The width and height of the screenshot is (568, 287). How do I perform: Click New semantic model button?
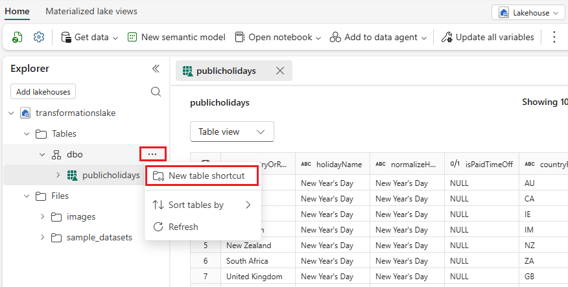pos(176,38)
